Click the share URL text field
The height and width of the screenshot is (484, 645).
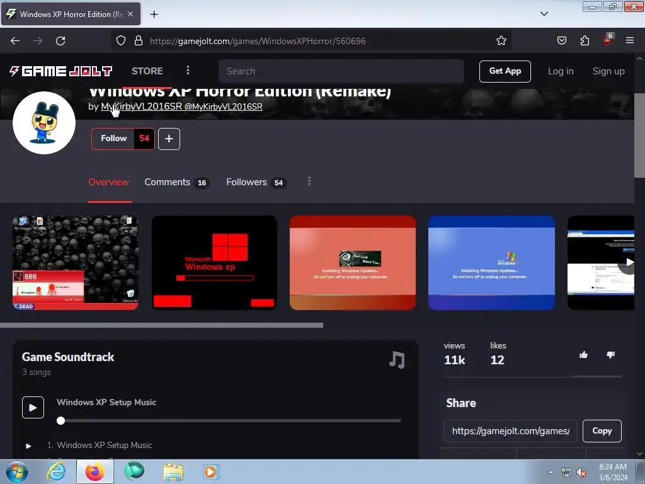coord(510,431)
